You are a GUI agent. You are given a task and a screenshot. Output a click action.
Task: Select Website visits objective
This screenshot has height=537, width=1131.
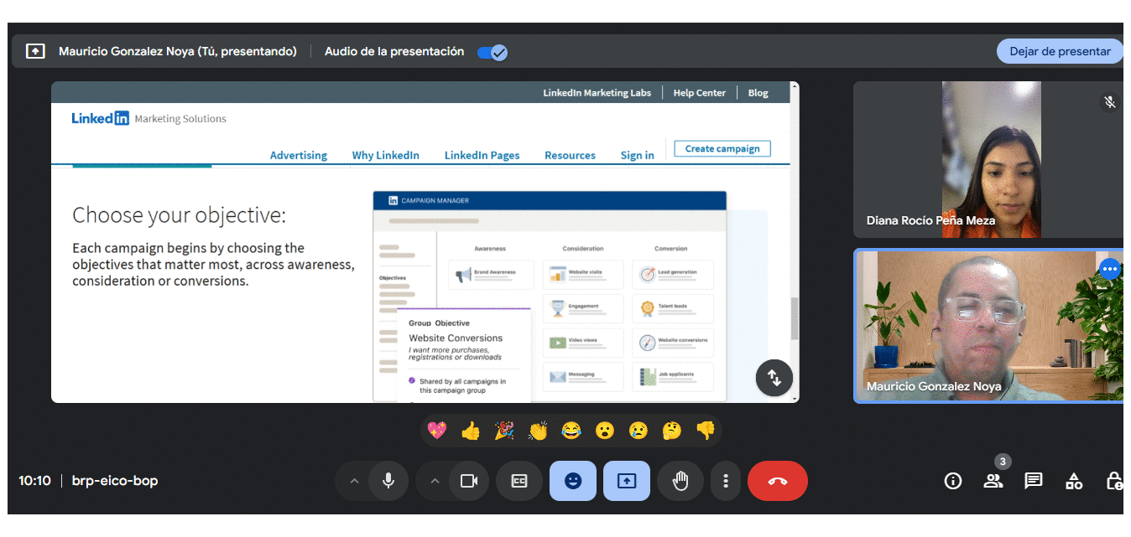point(583,273)
